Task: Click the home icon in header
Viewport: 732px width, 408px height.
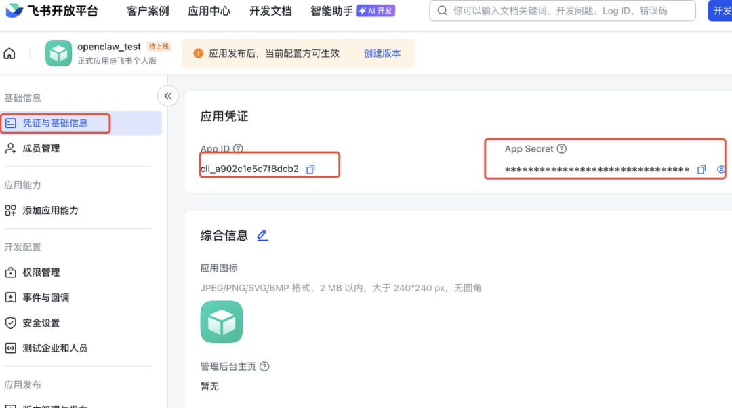Action: [9, 54]
